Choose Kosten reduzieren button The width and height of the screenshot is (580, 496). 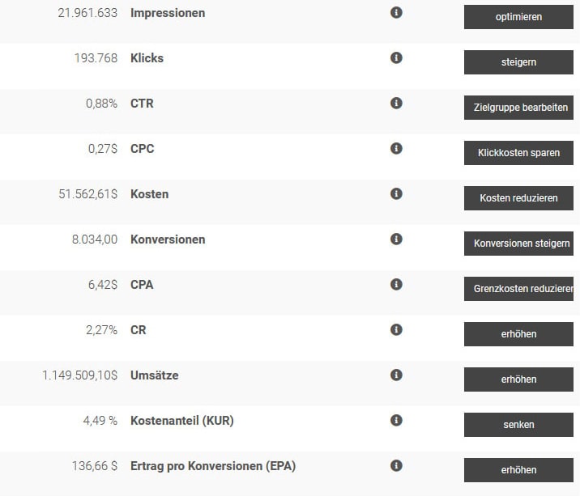click(518, 198)
